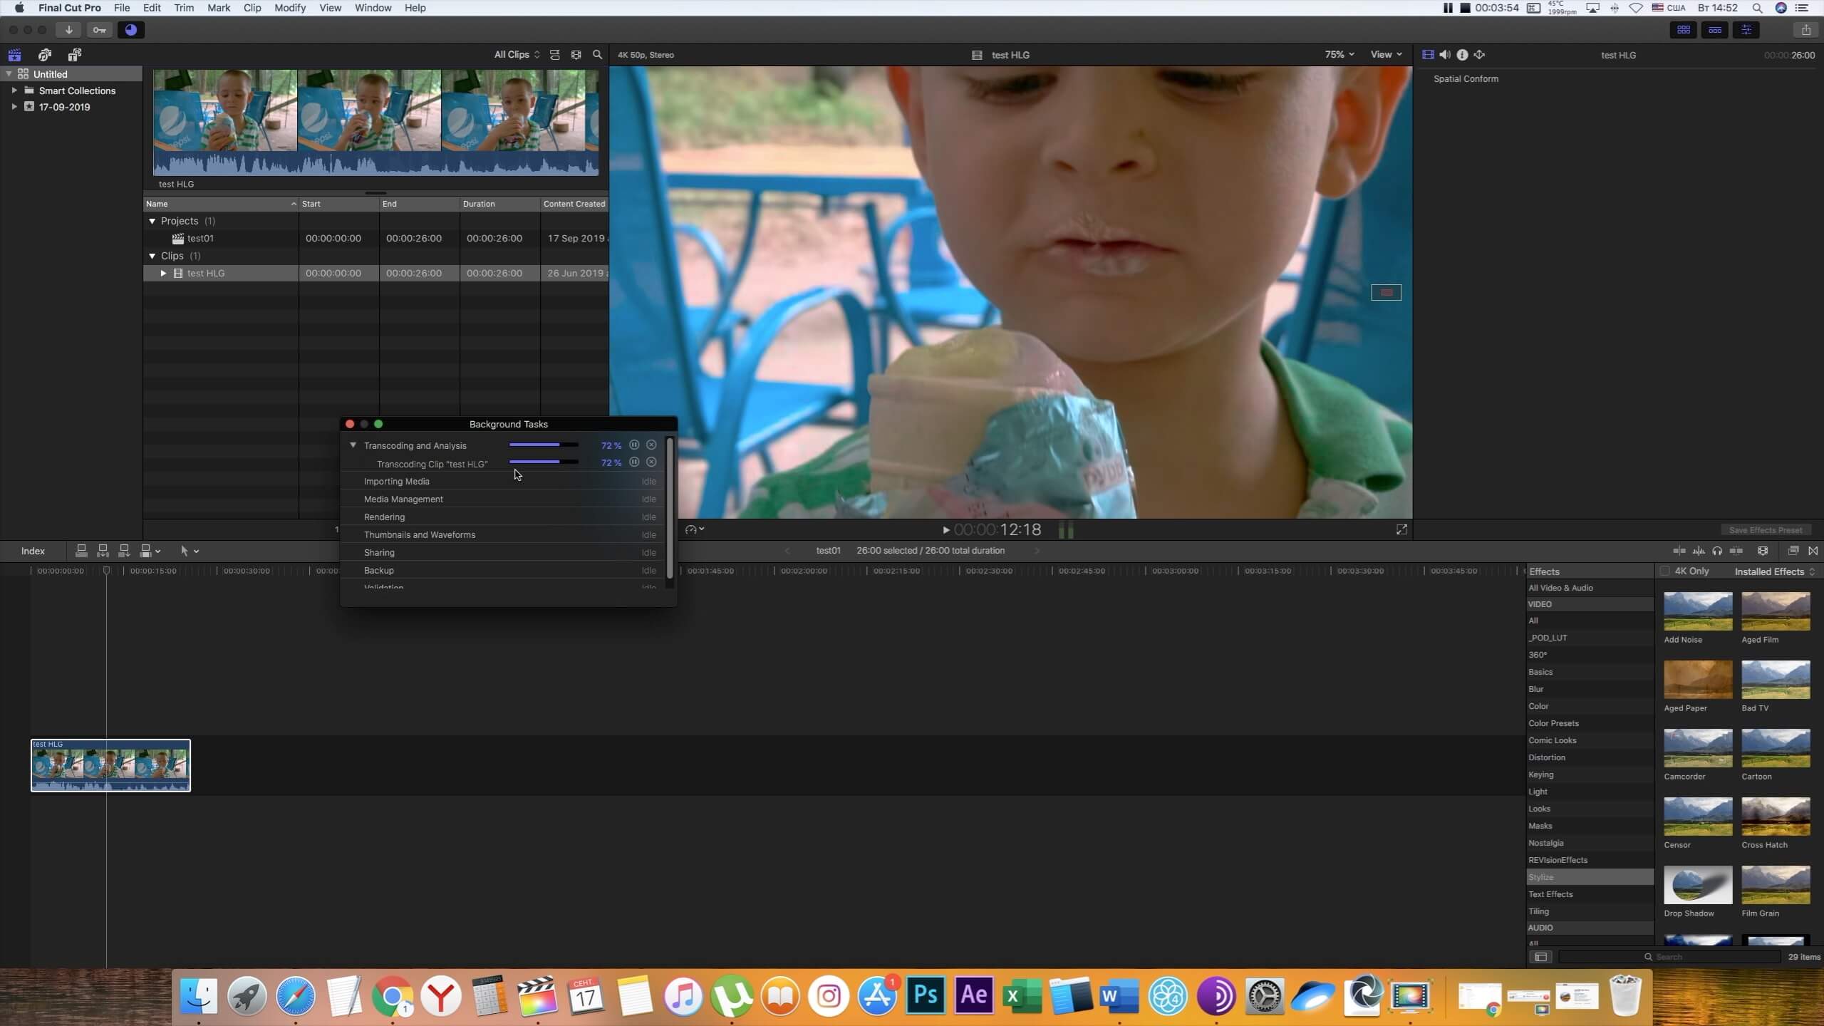Collapse the Projects group triangle
Viewport: 1824px width, 1026px height.
coord(152,221)
